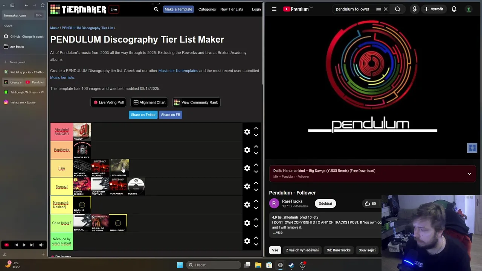Open settings gear for Absolutní BANGER row
The image size is (482, 271).
[x=247, y=132]
